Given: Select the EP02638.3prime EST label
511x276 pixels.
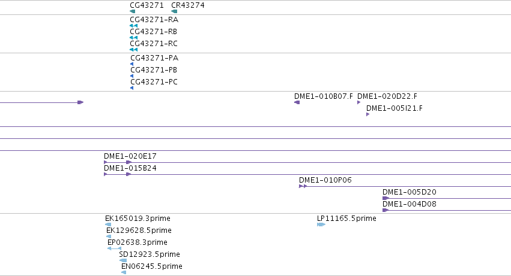Looking at the screenshot, I should point(137,242).
